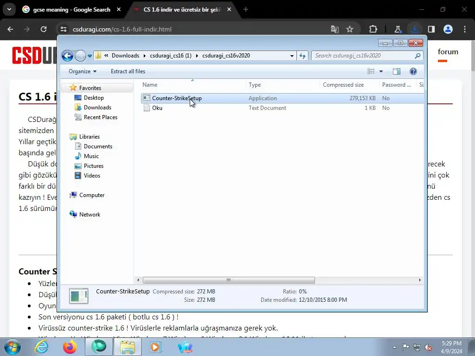Click the horizontal scrollbar right arrow

coord(420,280)
